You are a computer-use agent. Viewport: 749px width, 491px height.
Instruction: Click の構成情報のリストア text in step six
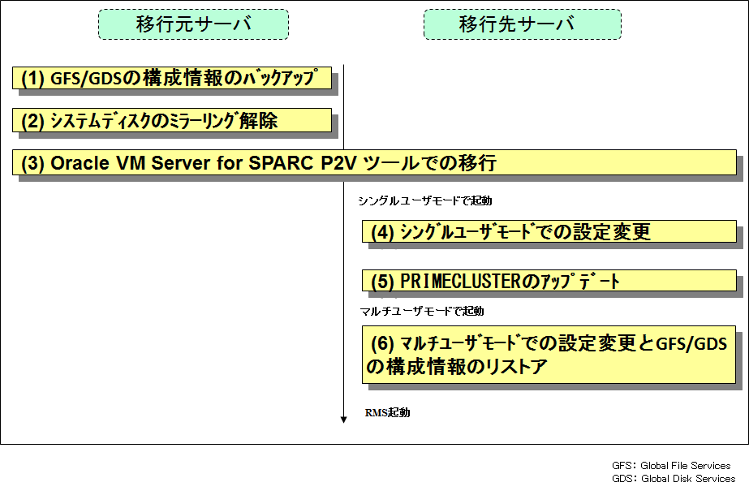(456, 368)
